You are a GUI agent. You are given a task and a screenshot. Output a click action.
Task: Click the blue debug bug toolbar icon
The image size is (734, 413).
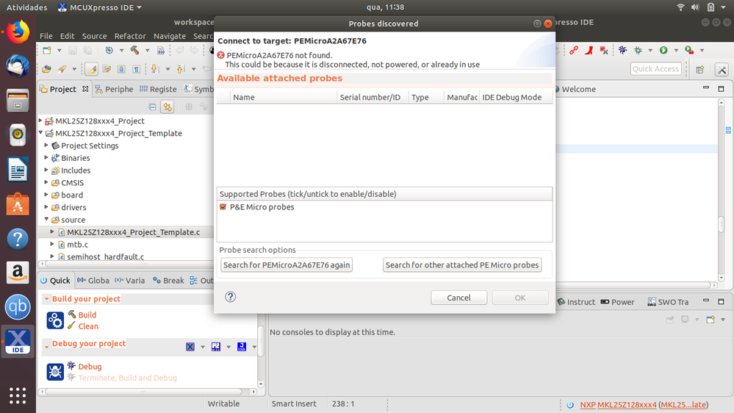point(622,50)
